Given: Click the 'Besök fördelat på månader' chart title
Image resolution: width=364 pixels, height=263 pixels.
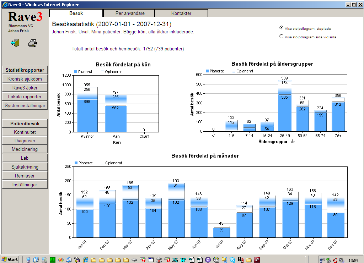Looking at the screenshot, I should point(205,156).
